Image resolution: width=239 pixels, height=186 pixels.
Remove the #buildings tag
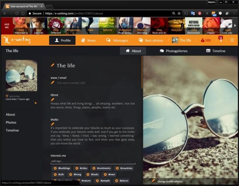point(55,168)
